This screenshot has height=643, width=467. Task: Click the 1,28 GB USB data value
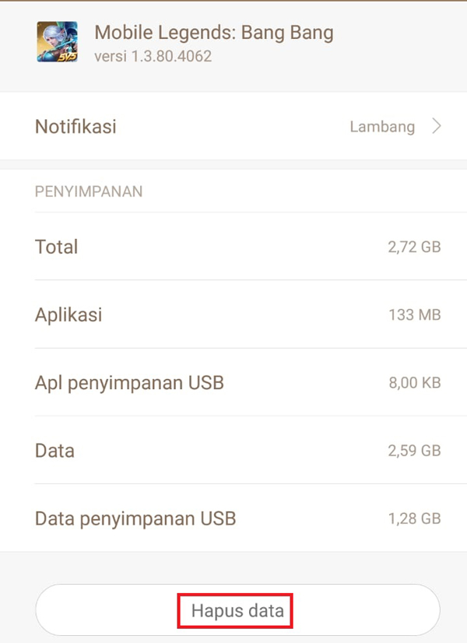414,518
